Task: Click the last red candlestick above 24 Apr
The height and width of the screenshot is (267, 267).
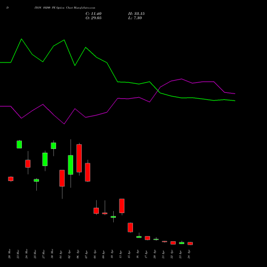Action: tap(190, 244)
